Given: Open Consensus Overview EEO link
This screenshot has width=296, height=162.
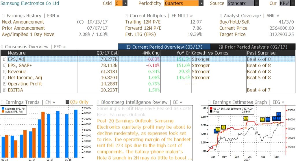Looking at the screenshot, I should [x=35, y=47].
